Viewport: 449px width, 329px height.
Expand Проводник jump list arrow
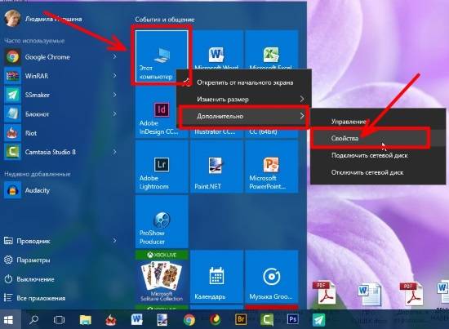click(114, 241)
